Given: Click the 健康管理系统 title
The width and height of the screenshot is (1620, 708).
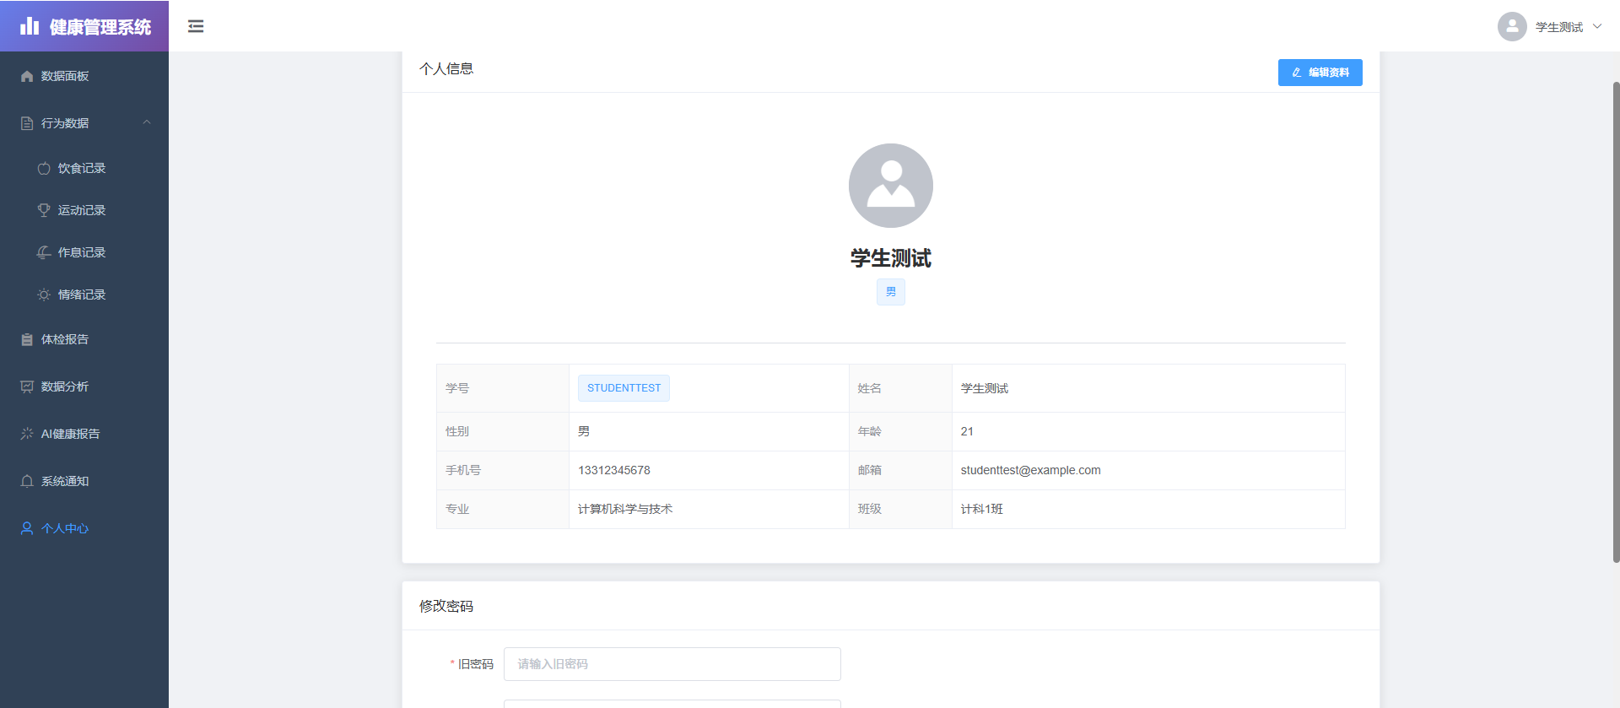Looking at the screenshot, I should tap(100, 27).
